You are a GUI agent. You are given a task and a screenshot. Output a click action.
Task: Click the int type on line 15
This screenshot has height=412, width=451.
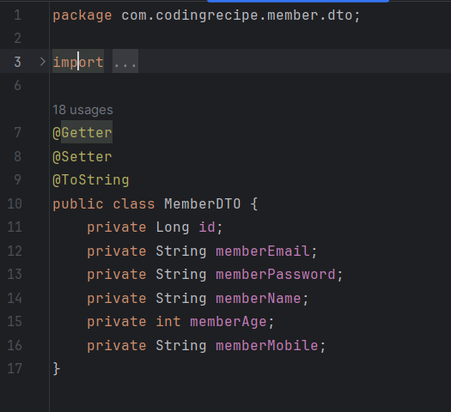pos(168,321)
